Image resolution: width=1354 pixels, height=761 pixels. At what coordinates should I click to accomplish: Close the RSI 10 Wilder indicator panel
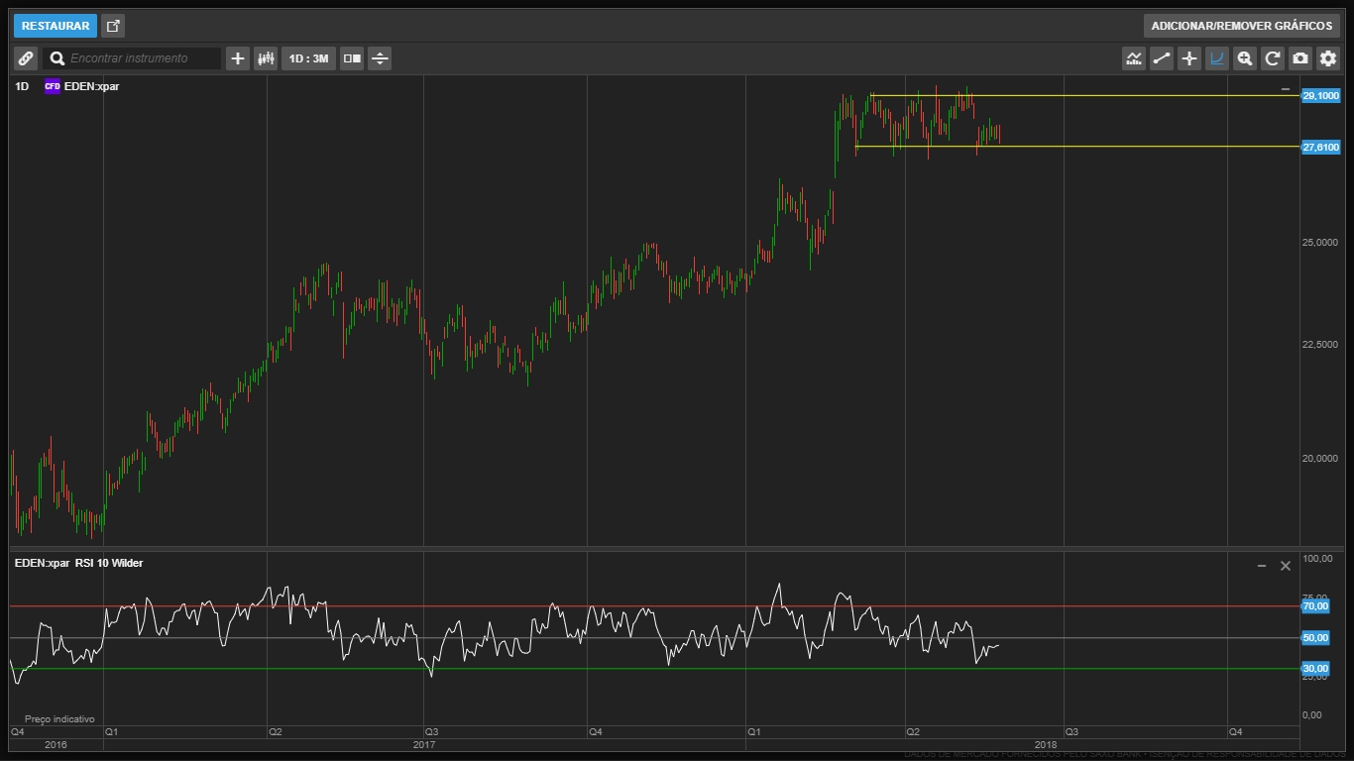1286,566
